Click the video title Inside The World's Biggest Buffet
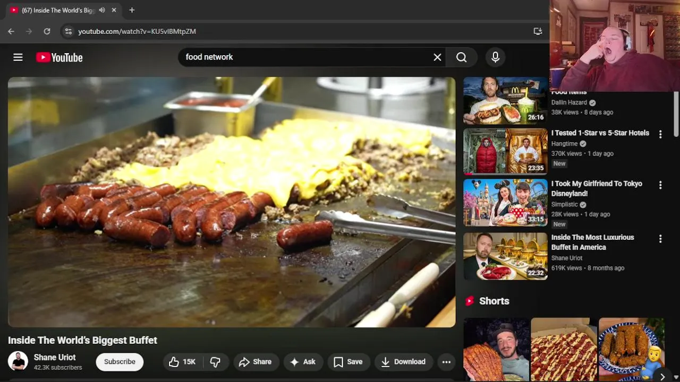The width and height of the screenshot is (680, 382). (82, 340)
